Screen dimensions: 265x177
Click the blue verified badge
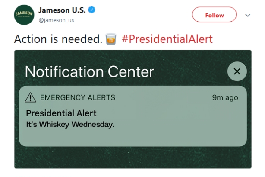click(x=91, y=10)
